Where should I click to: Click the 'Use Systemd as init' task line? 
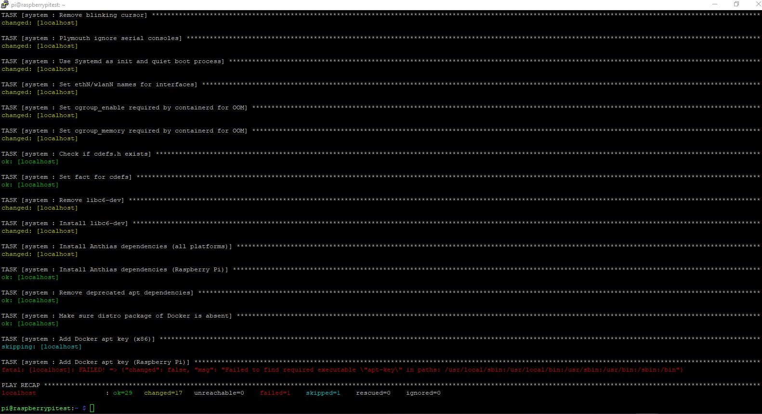click(x=381, y=61)
